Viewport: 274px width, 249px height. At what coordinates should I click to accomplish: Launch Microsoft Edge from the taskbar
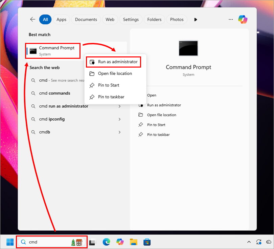[x=107, y=242]
